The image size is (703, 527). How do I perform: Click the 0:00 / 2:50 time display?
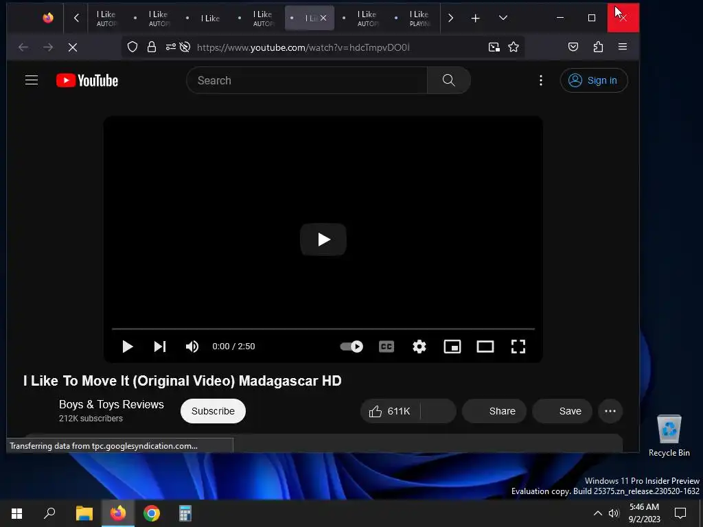click(233, 347)
